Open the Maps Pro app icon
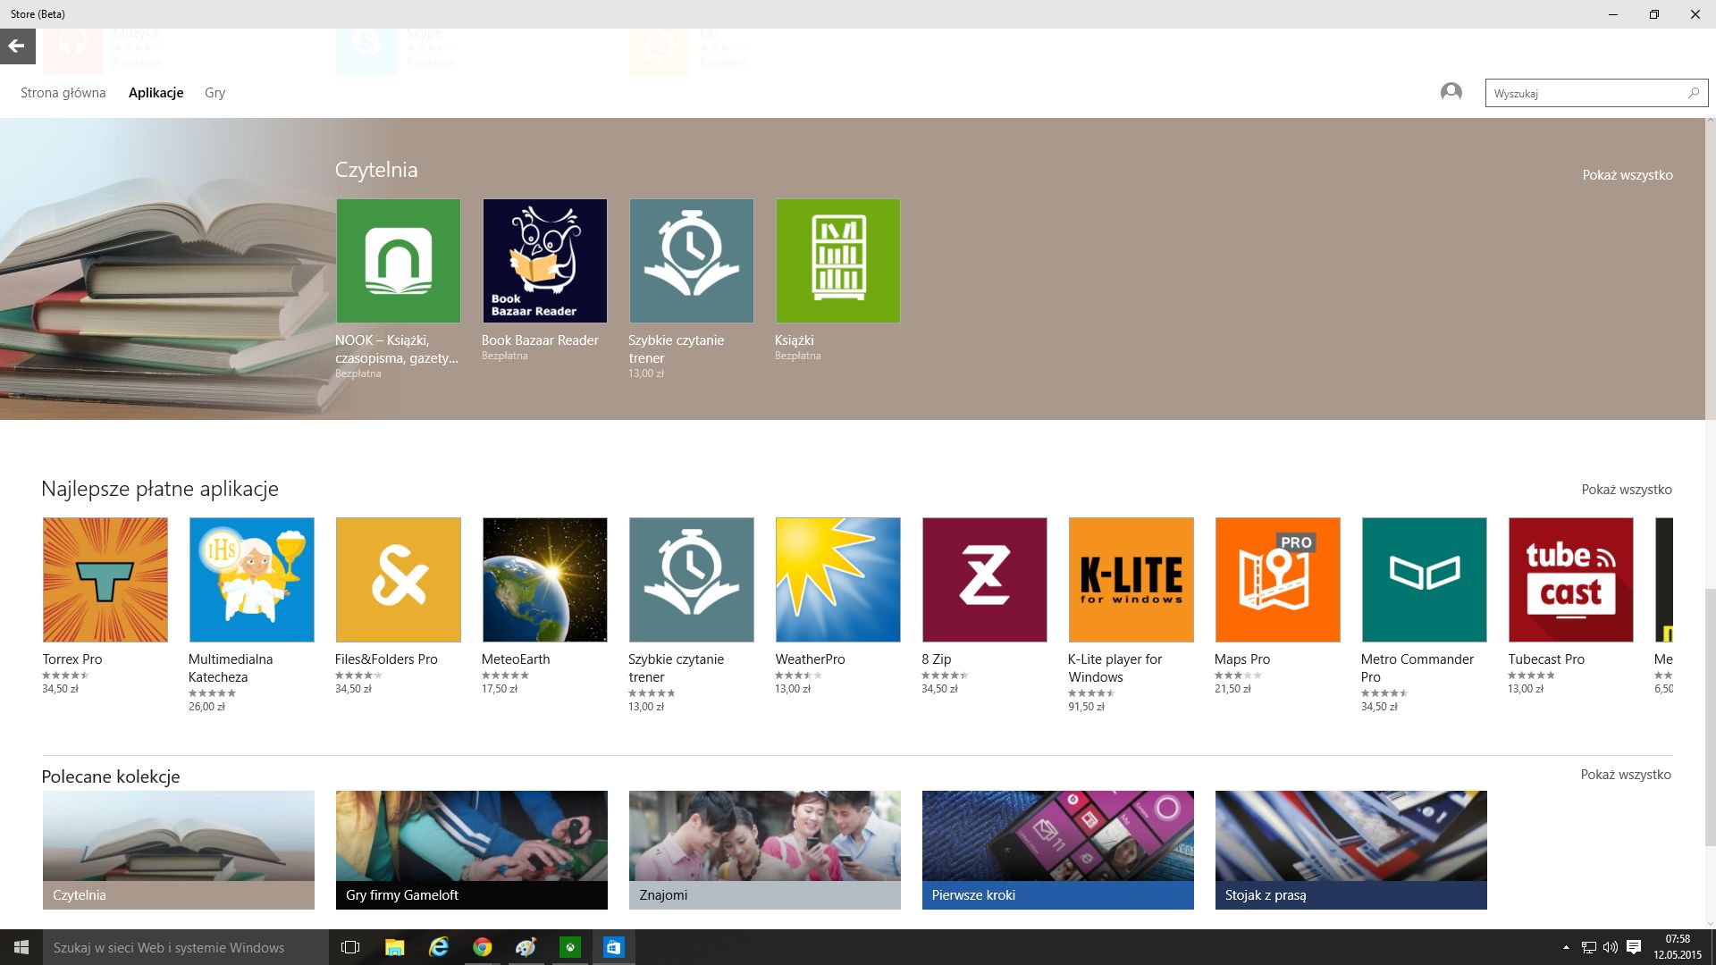The width and height of the screenshot is (1716, 965). (1278, 580)
